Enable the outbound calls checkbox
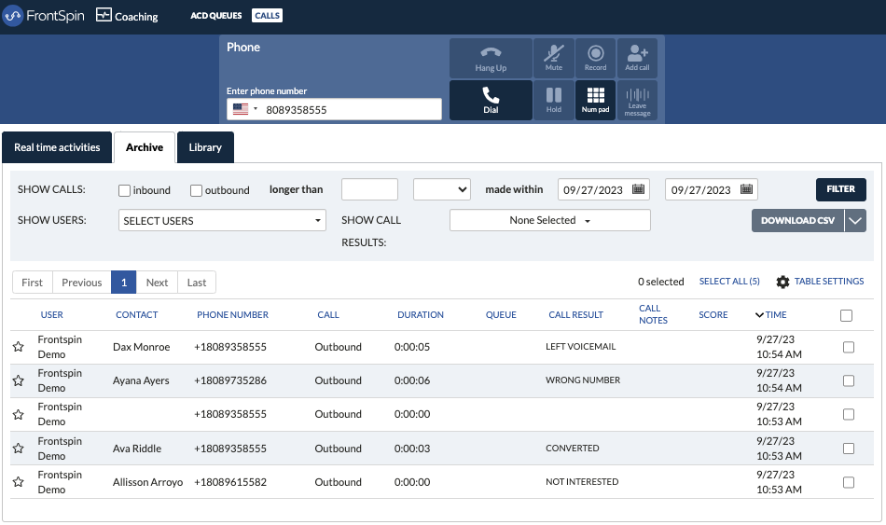886x525 pixels. [196, 190]
